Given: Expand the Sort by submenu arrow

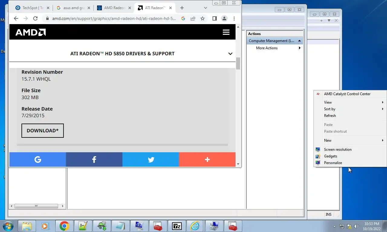Looking at the screenshot, I should pyautogui.click(x=383, y=109).
